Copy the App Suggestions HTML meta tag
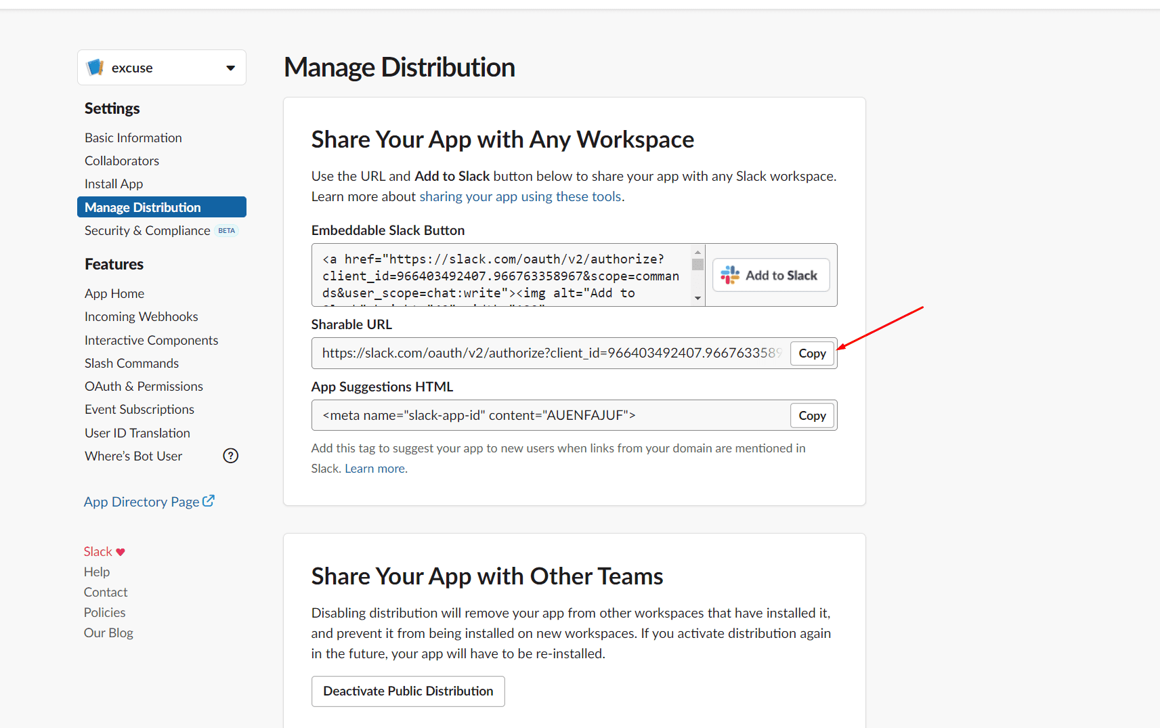 coord(812,416)
